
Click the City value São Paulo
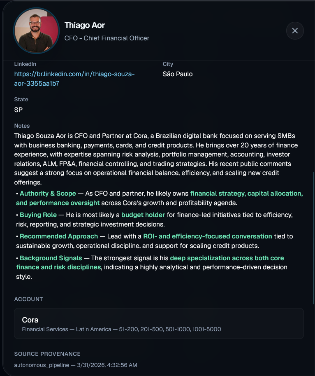[x=177, y=74]
